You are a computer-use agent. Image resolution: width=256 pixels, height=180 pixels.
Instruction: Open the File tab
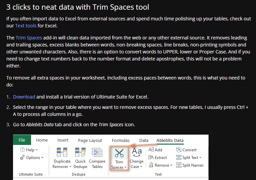tap(22, 140)
